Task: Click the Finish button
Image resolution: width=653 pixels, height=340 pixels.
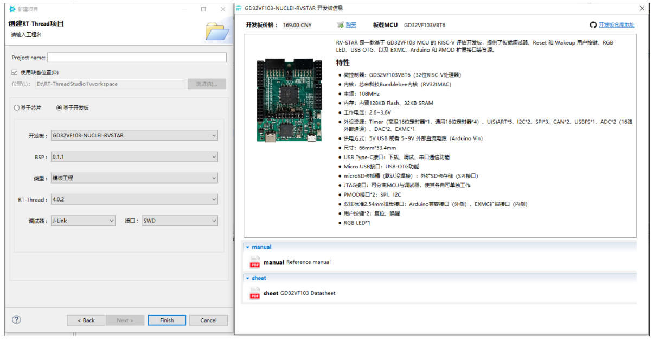Action: tap(167, 320)
